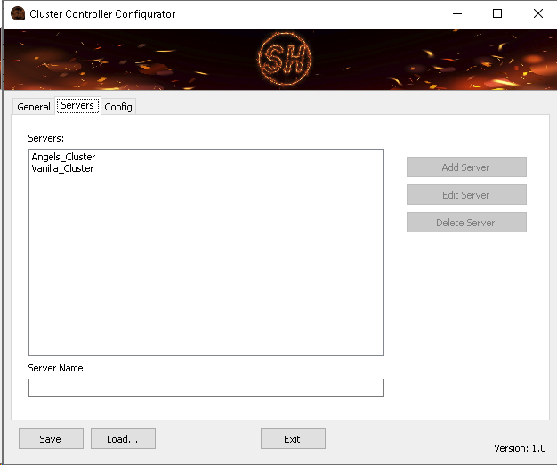Select Vanilla_Cluster in the servers list
Image resolution: width=557 pixels, height=465 pixels.
point(62,168)
